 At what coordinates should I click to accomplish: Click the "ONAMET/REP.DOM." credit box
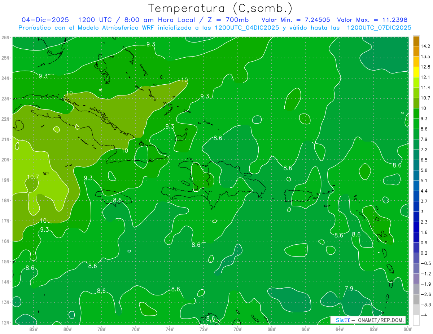point(368,320)
